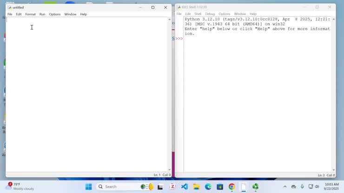This screenshot has height=193, width=344.
Task: Click inside the untitled editor text area
Action: [x=86, y=94]
